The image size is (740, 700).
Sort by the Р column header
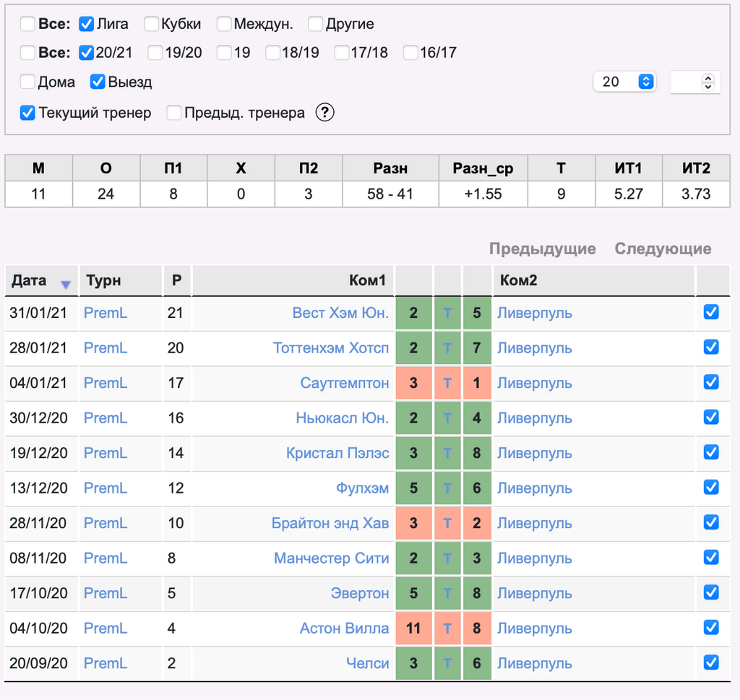tap(176, 280)
